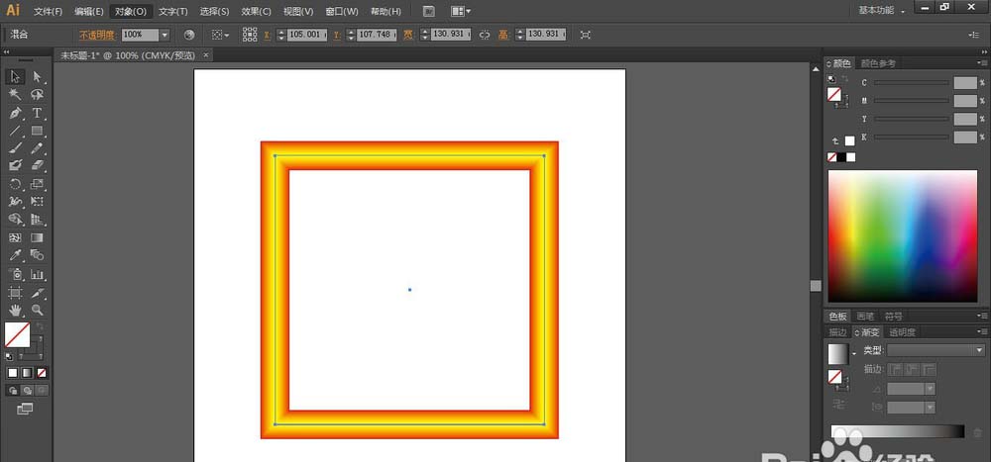Select the Eraser tool

[38, 165]
